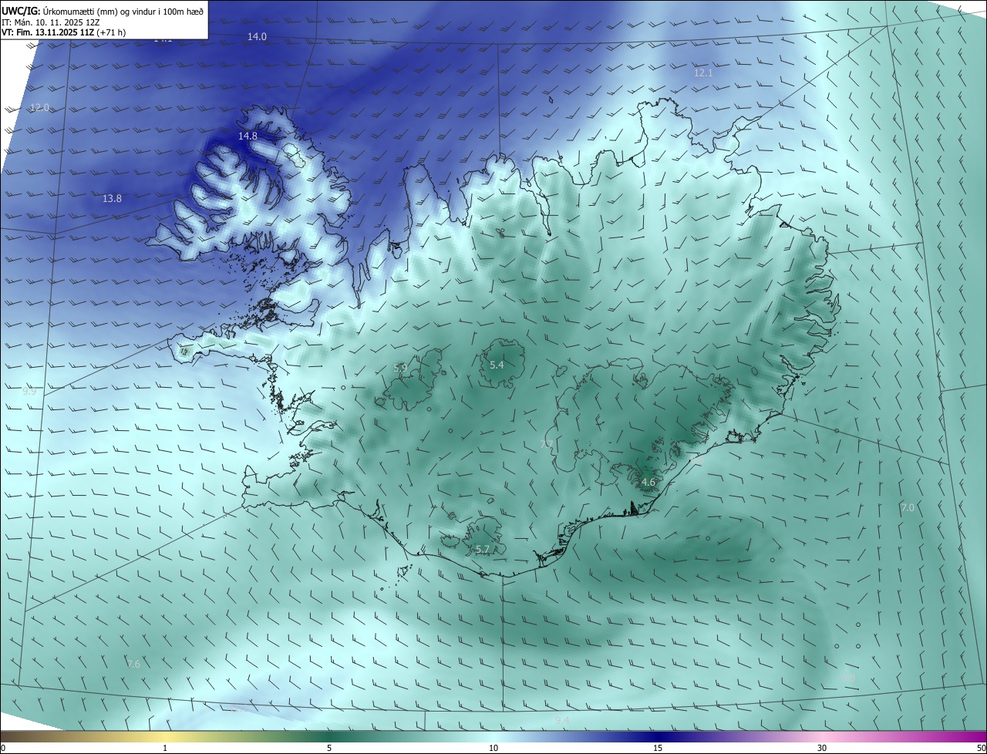
Task: Click the colorbar tick labeled 0
Action: [x=3, y=748]
